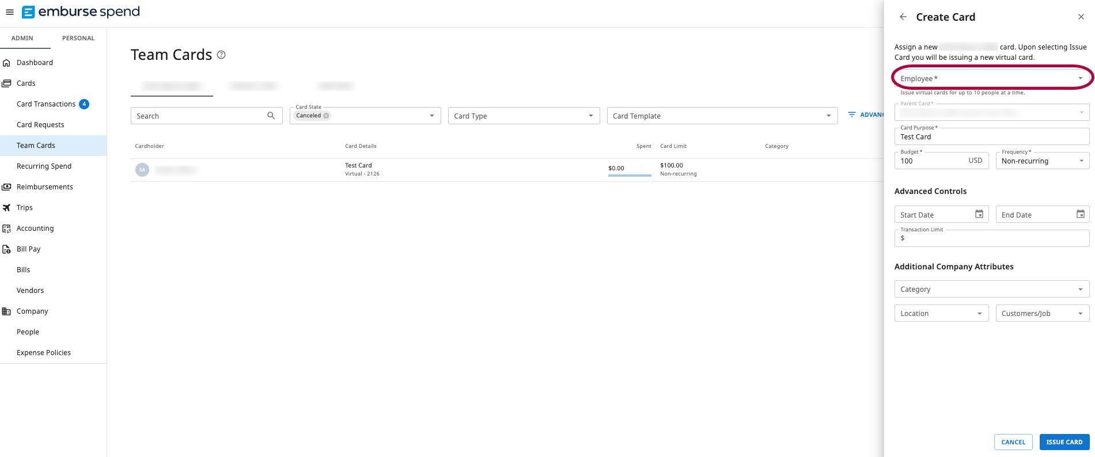1095x457 pixels.
Task: Click the Trips airplane icon
Action: click(x=7, y=208)
